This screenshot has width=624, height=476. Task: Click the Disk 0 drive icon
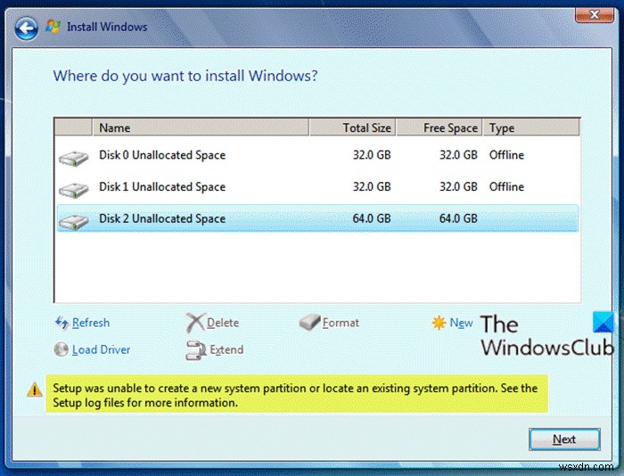coord(73,159)
